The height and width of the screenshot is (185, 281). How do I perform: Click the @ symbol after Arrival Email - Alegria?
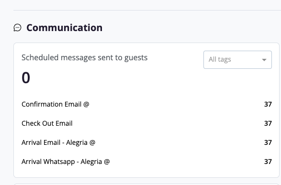point(92,142)
